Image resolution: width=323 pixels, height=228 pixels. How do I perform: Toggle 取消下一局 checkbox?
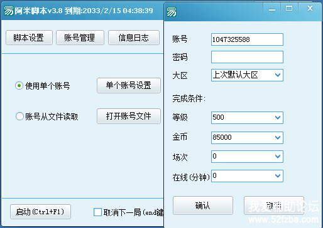pyautogui.click(x=97, y=212)
